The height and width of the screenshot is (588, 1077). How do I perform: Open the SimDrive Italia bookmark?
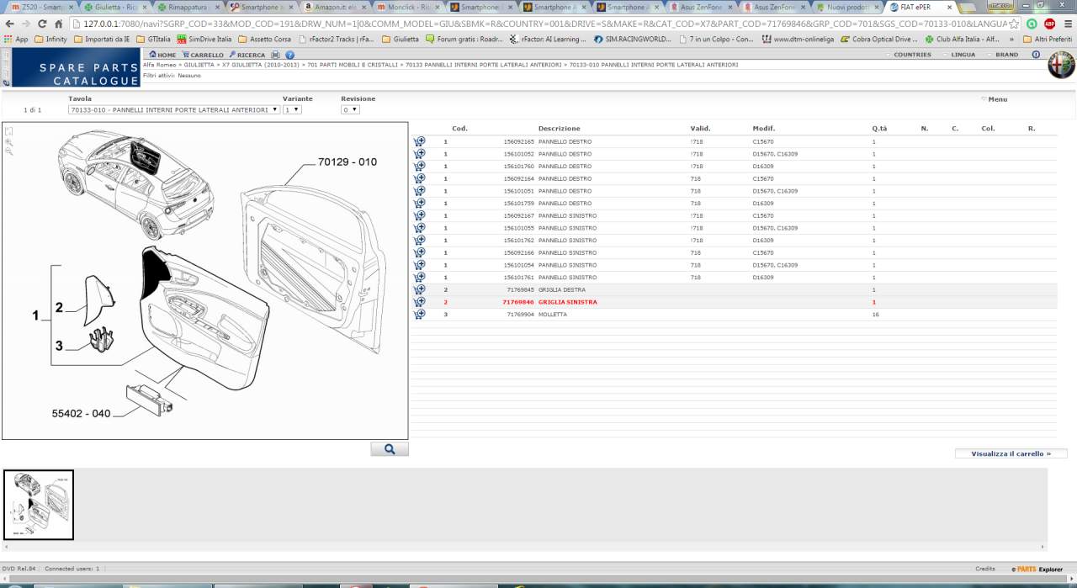click(x=204, y=39)
